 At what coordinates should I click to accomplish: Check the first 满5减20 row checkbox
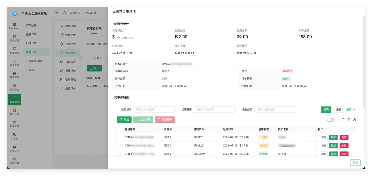coord(119,137)
